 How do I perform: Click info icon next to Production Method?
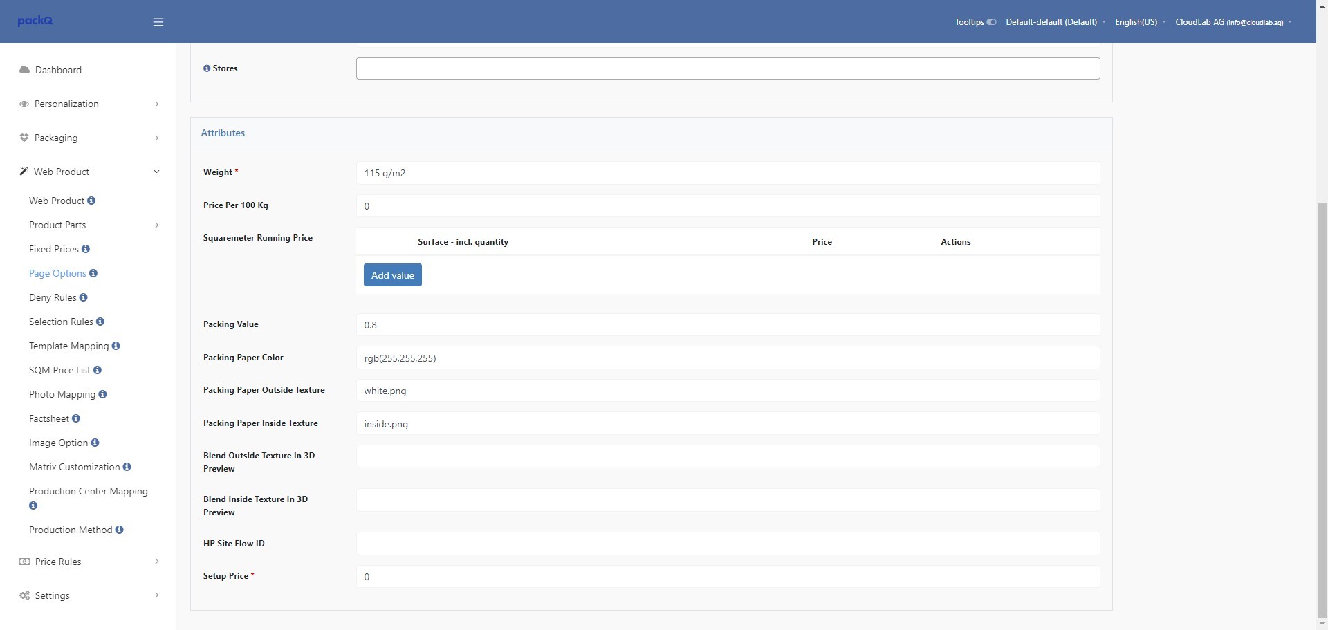[x=120, y=530]
